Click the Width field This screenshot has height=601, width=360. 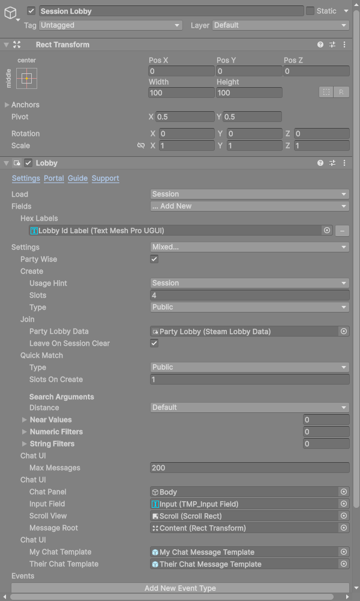(x=182, y=93)
